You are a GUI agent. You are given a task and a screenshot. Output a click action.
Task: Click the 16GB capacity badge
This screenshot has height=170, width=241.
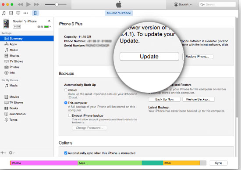(17, 27)
